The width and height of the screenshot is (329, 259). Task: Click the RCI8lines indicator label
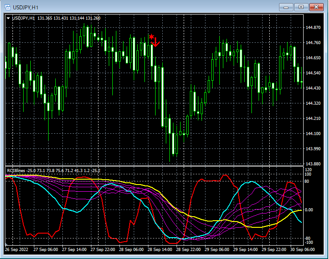point(16,171)
